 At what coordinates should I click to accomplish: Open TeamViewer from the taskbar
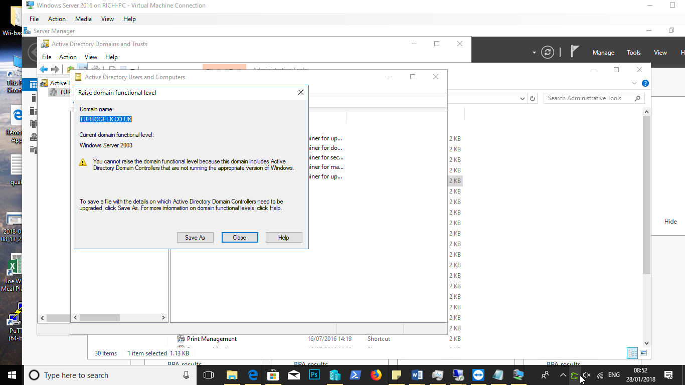tap(478, 375)
